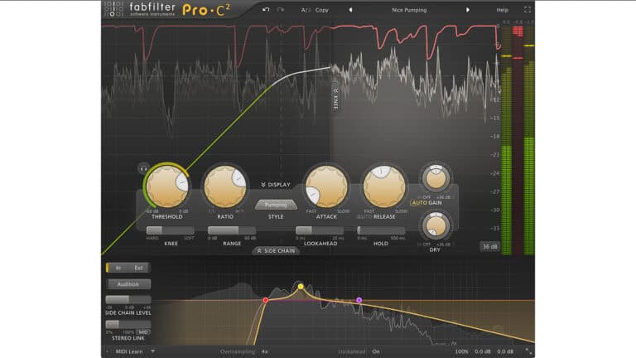Adjust the Hold slider

point(380,230)
